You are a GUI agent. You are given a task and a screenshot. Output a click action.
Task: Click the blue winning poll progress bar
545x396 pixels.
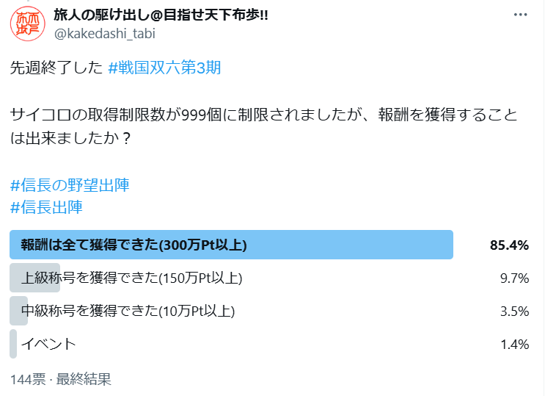click(x=231, y=245)
